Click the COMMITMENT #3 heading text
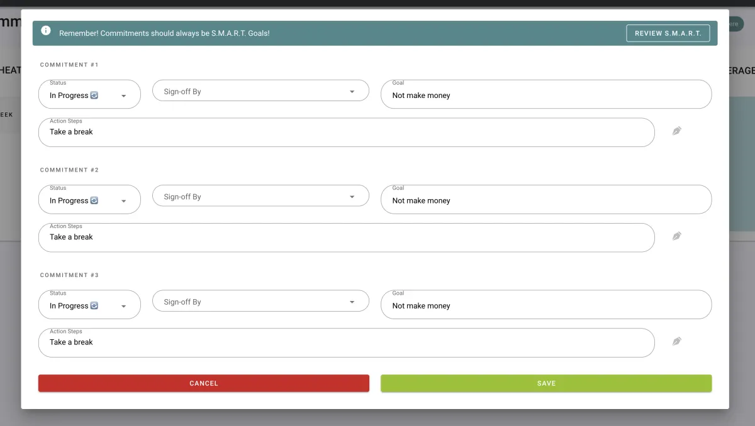The width and height of the screenshot is (755, 426). [69, 275]
